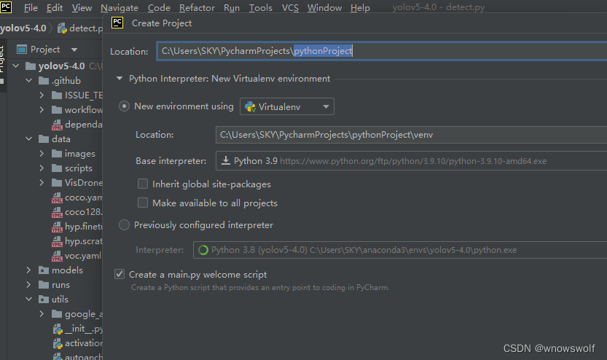The image size is (607, 360).
Task: Open the Help menu
Action: [360, 8]
